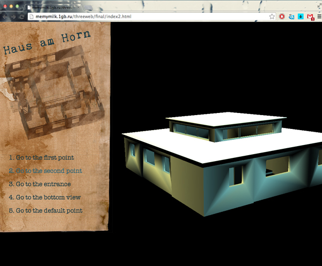Click the Google Translate extension icon
Screen dimensions: 322x266
tap(291, 17)
